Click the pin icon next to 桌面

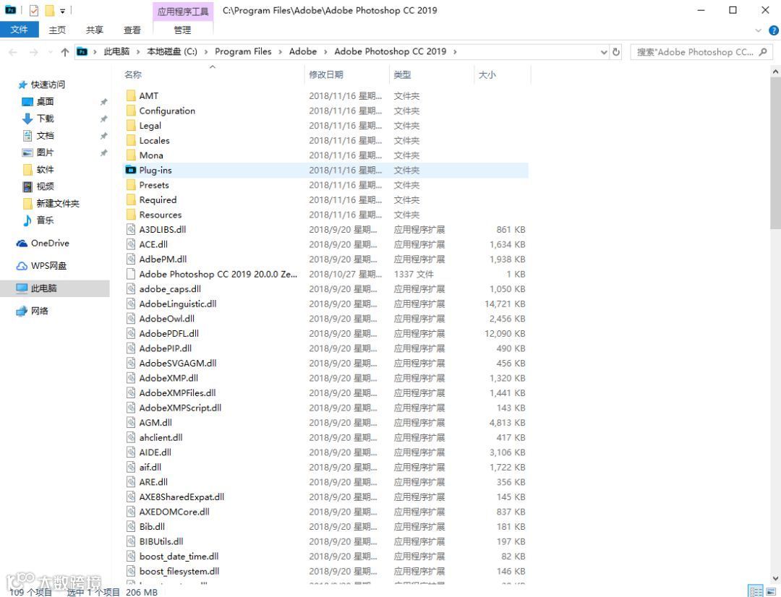[103, 102]
